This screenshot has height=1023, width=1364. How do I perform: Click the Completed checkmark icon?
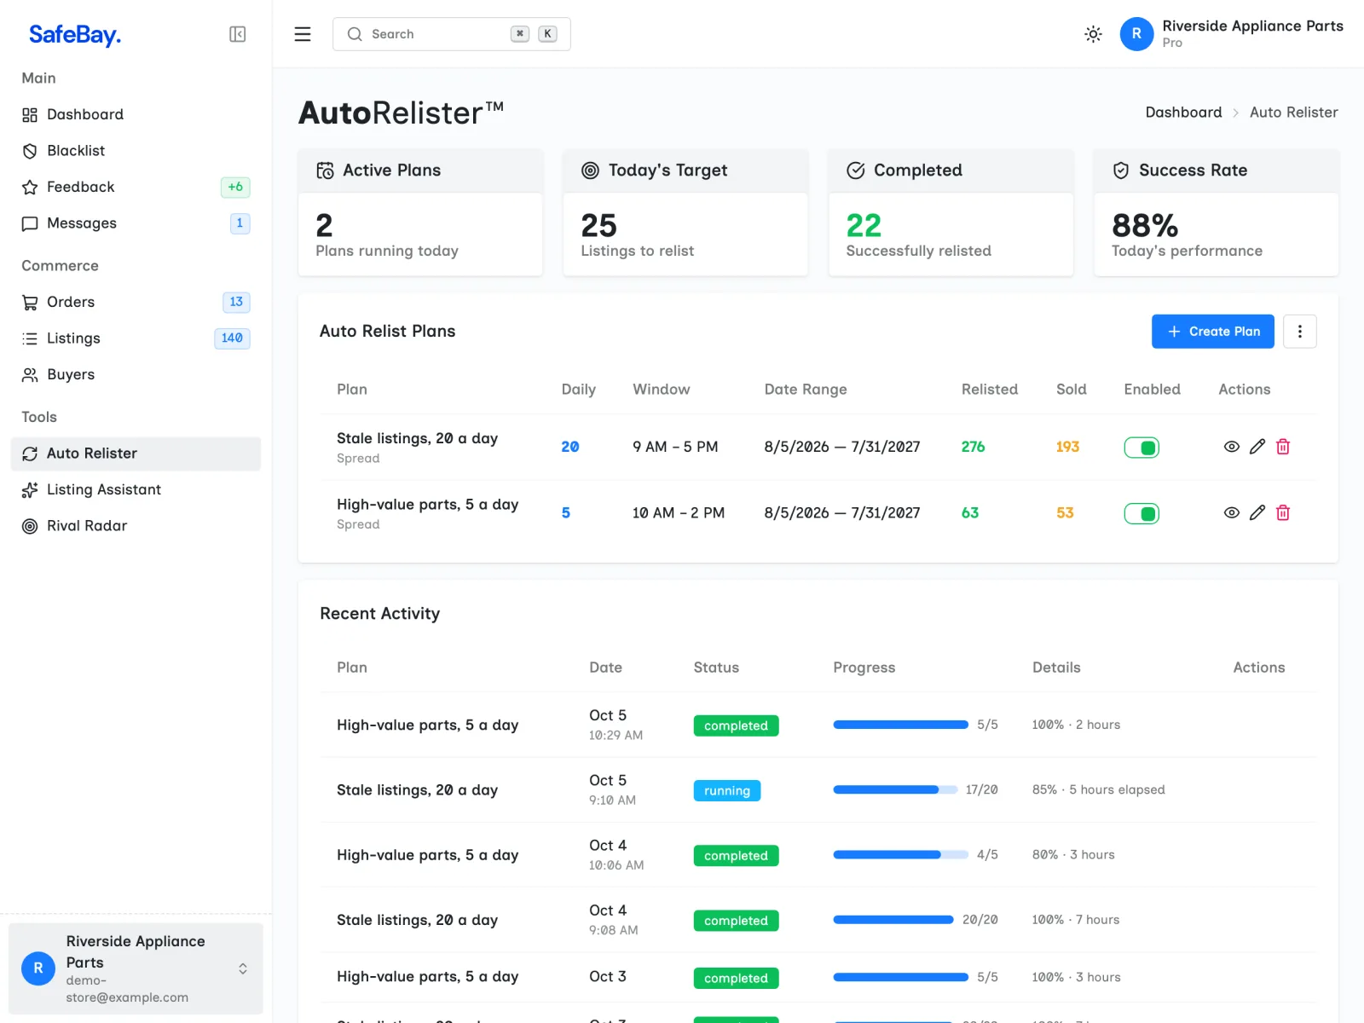(856, 170)
